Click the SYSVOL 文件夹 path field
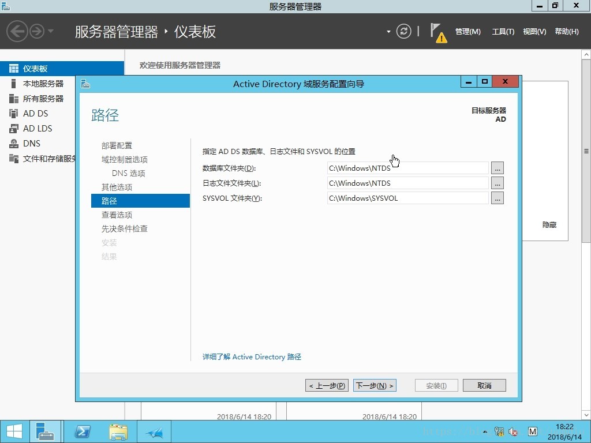This screenshot has height=443, width=591. pos(408,198)
